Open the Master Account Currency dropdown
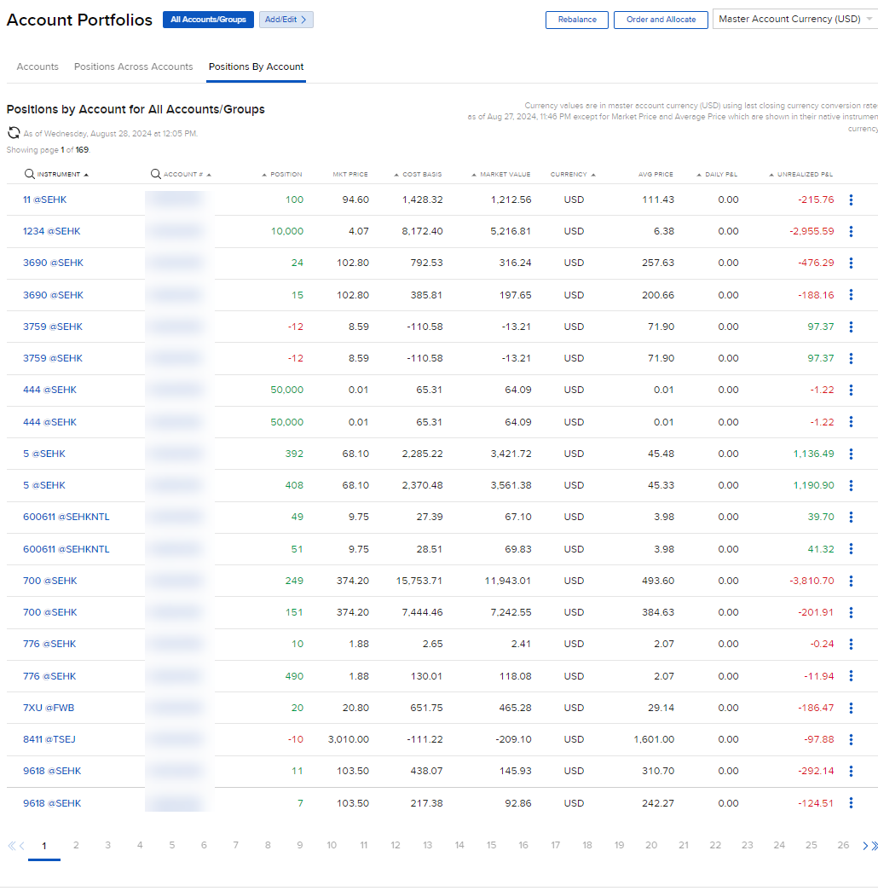This screenshot has height=891, width=878. click(x=793, y=19)
